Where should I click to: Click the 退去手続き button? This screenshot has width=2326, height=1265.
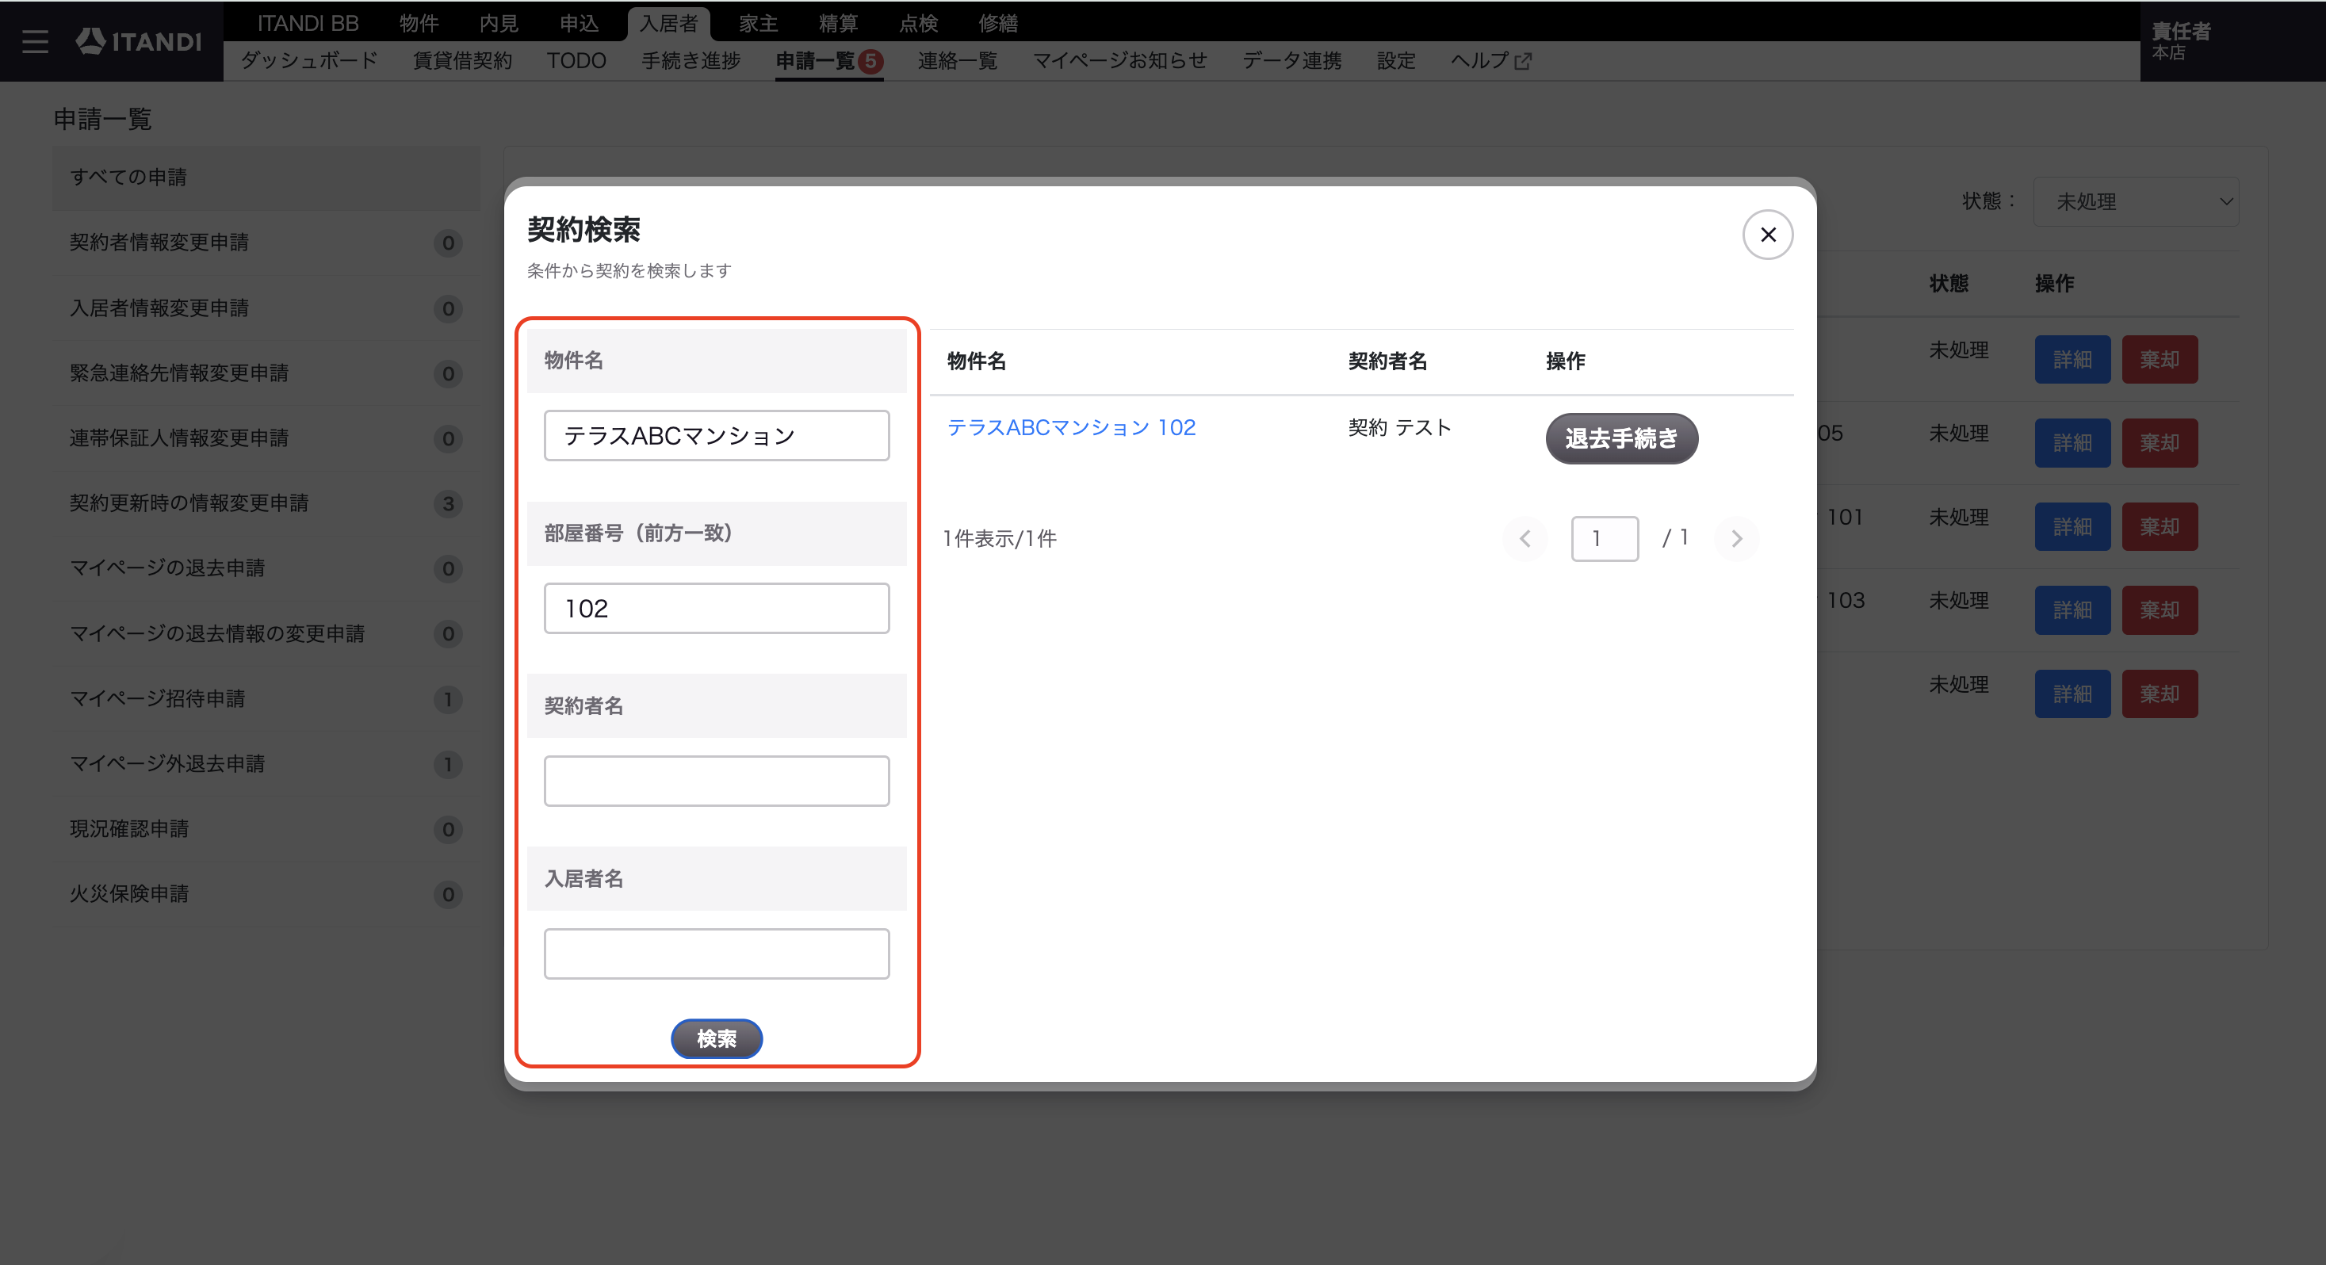1620,439
